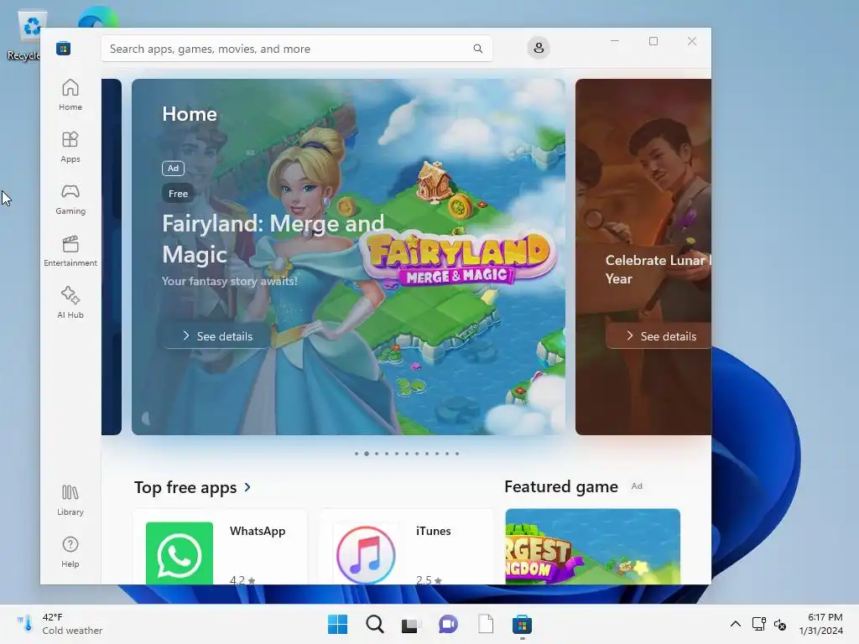Focus the Search apps, games, movies field
Screen dimensions: 859x644
point(296,49)
